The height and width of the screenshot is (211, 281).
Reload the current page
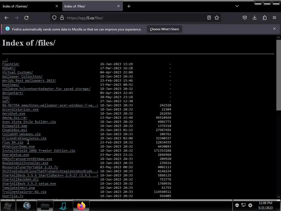[26, 18]
